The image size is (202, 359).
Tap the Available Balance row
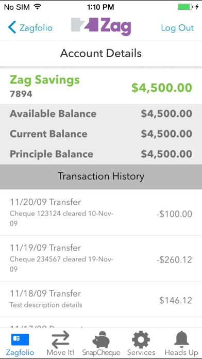(x=101, y=114)
